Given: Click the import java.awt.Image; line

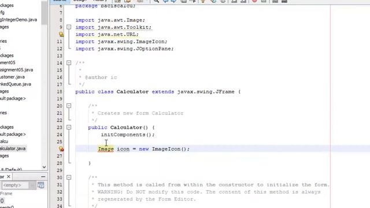Looking at the screenshot, I should click(110, 20).
